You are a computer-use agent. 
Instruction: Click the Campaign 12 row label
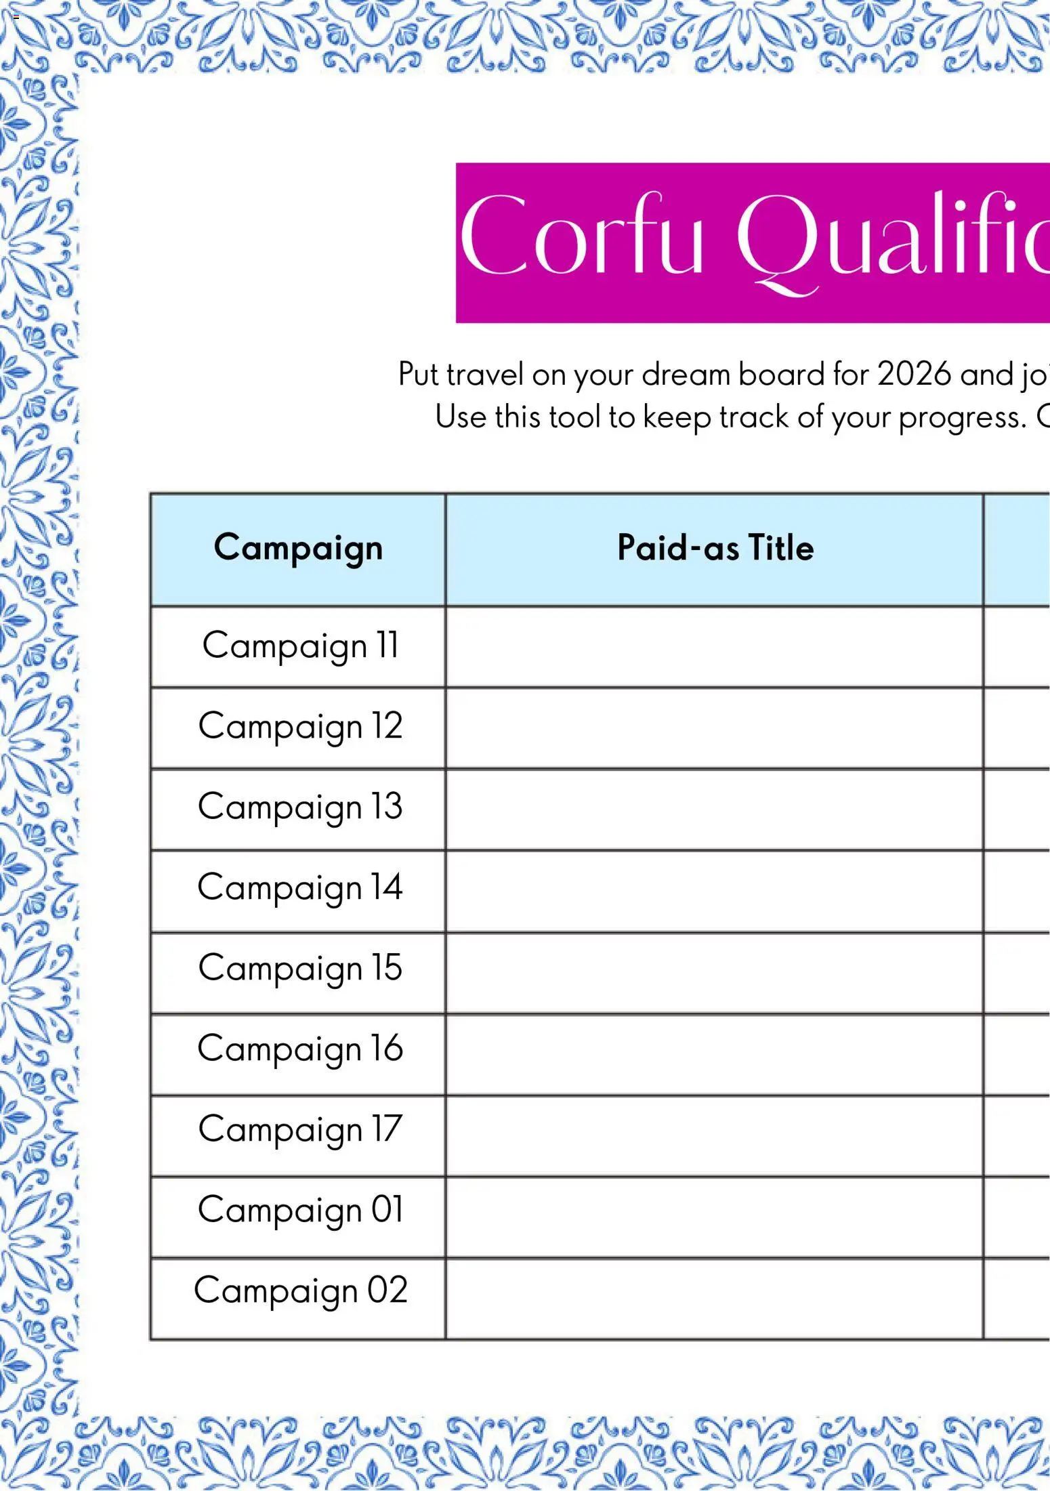click(x=299, y=726)
